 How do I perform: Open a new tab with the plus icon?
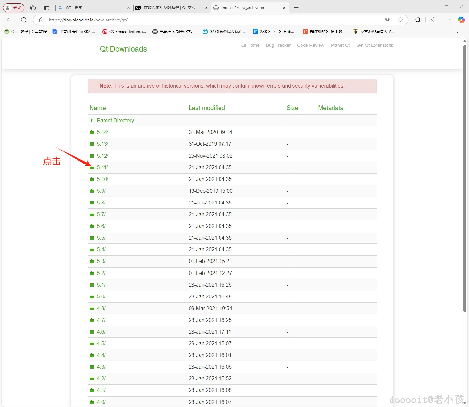coord(296,8)
